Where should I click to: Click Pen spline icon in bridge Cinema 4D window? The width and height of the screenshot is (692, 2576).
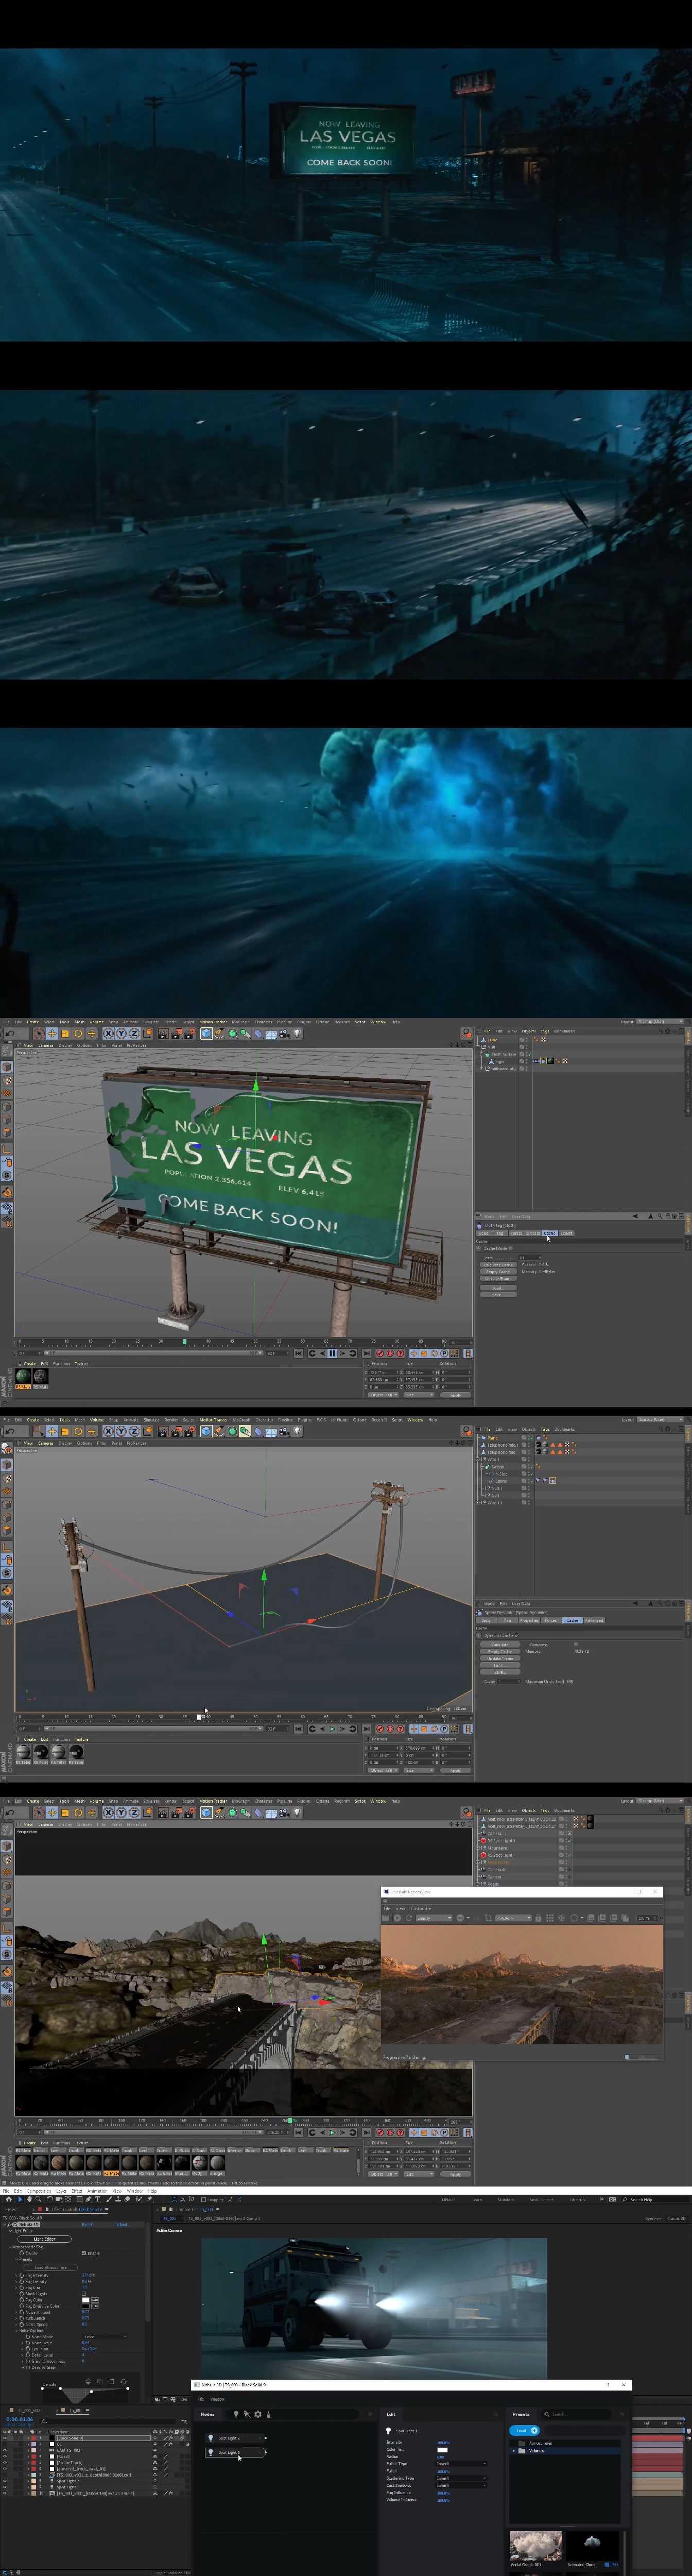pos(219,1812)
